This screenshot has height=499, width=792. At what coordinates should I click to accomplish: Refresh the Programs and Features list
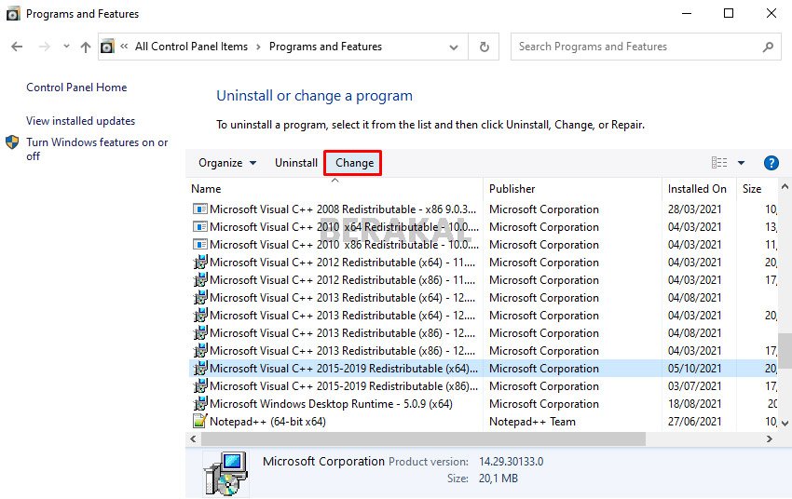pos(484,47)
